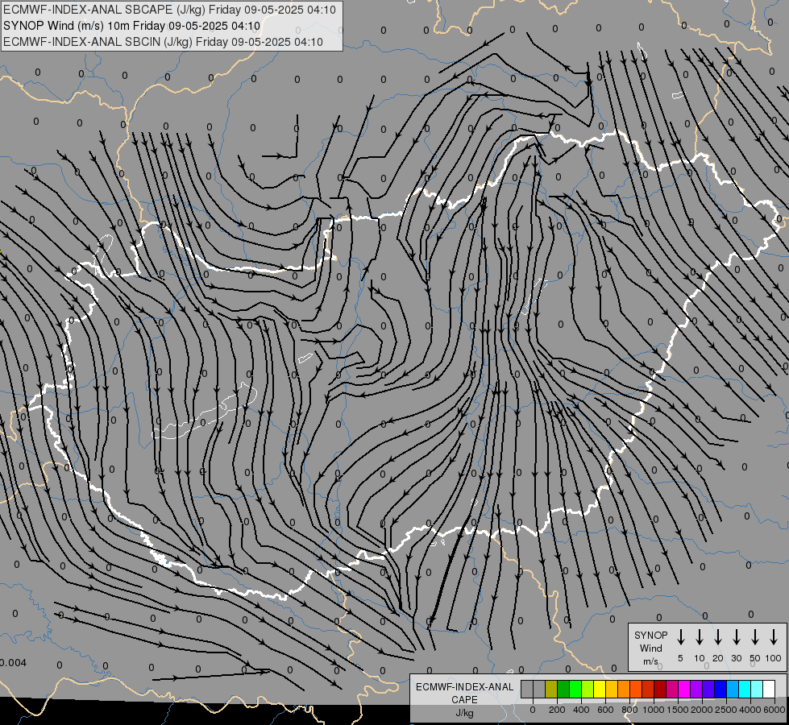Click the wind legend arrow above 20
789x725 pixels.
click(718, 637)
